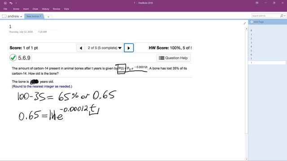This screenshot has height=161, width=287.
Task: Click the scroll up arrow of page scrollbar
Action: (x=246, y=29)
